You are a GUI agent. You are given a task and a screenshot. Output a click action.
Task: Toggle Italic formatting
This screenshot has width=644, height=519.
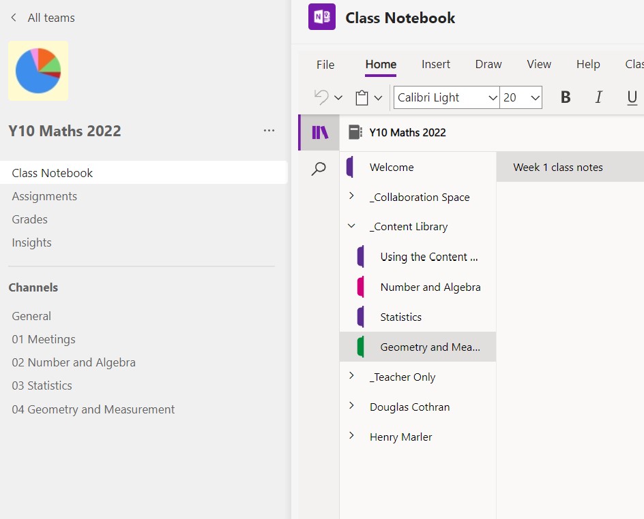599,97
